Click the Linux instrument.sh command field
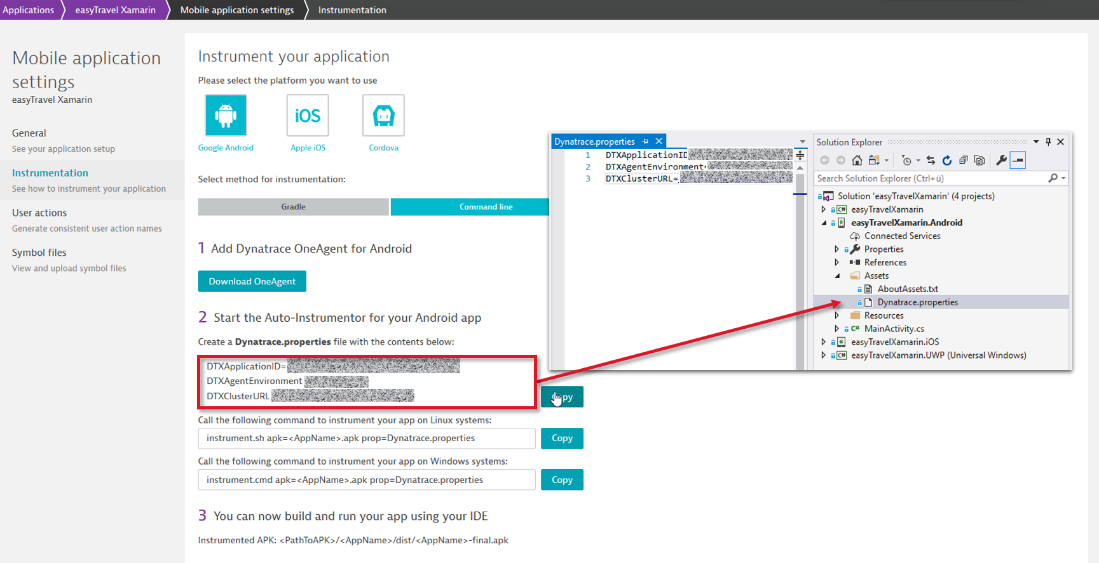The image size is (1099, 563). (367, 439)
